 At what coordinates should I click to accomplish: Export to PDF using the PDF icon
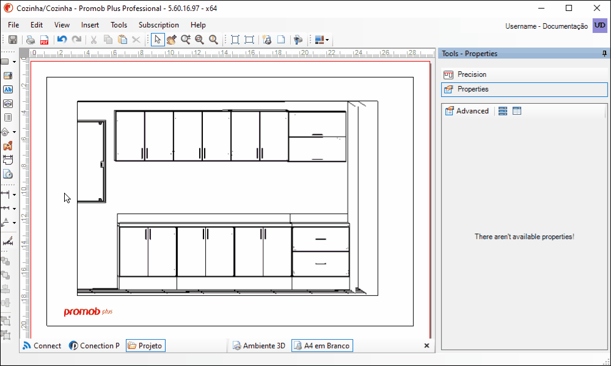tap(44, 40)
